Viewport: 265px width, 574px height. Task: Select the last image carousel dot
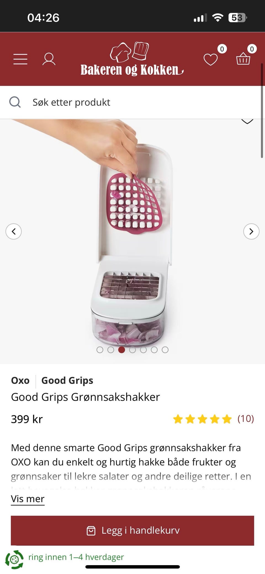pos(165,350)
